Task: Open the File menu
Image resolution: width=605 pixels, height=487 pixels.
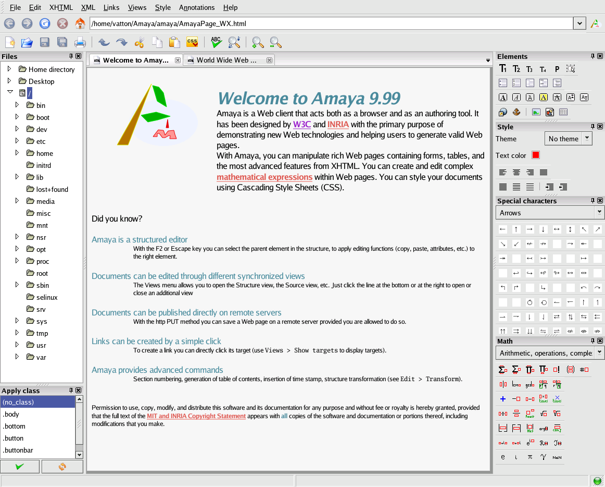Action: pos(15,7)
